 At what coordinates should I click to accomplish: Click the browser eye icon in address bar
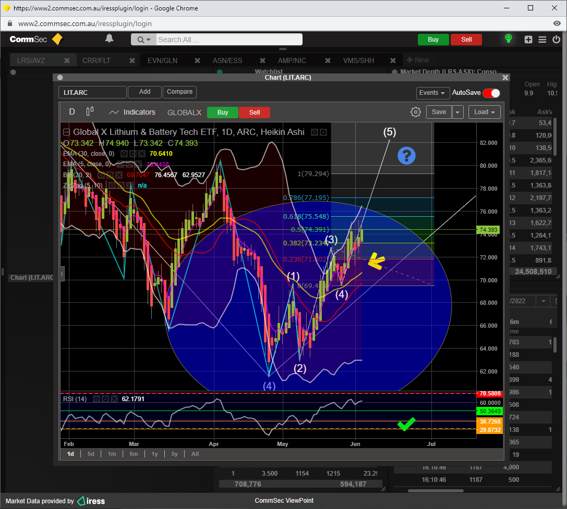click(557, 23)
